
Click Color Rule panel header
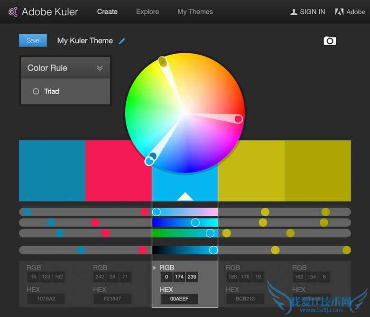coord(65,68)
